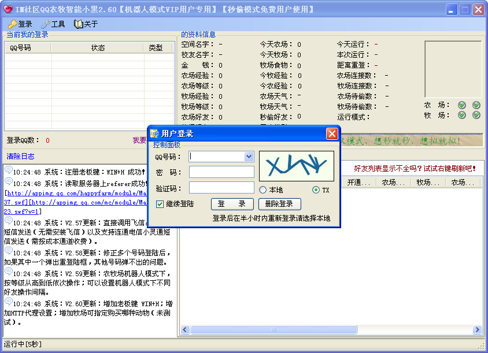
Task: Click the 删除登录 button
Action: point(279,204)
